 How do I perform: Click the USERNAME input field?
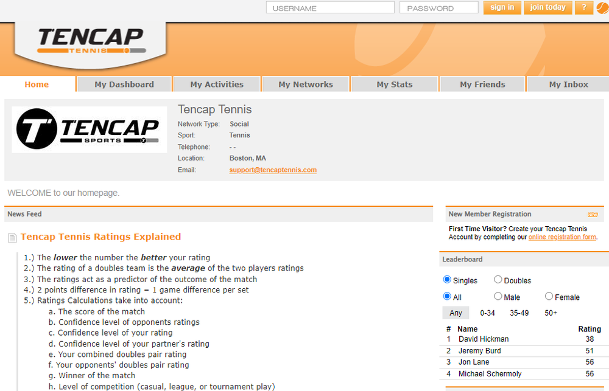pyautogui.click(x=329, y=7)
